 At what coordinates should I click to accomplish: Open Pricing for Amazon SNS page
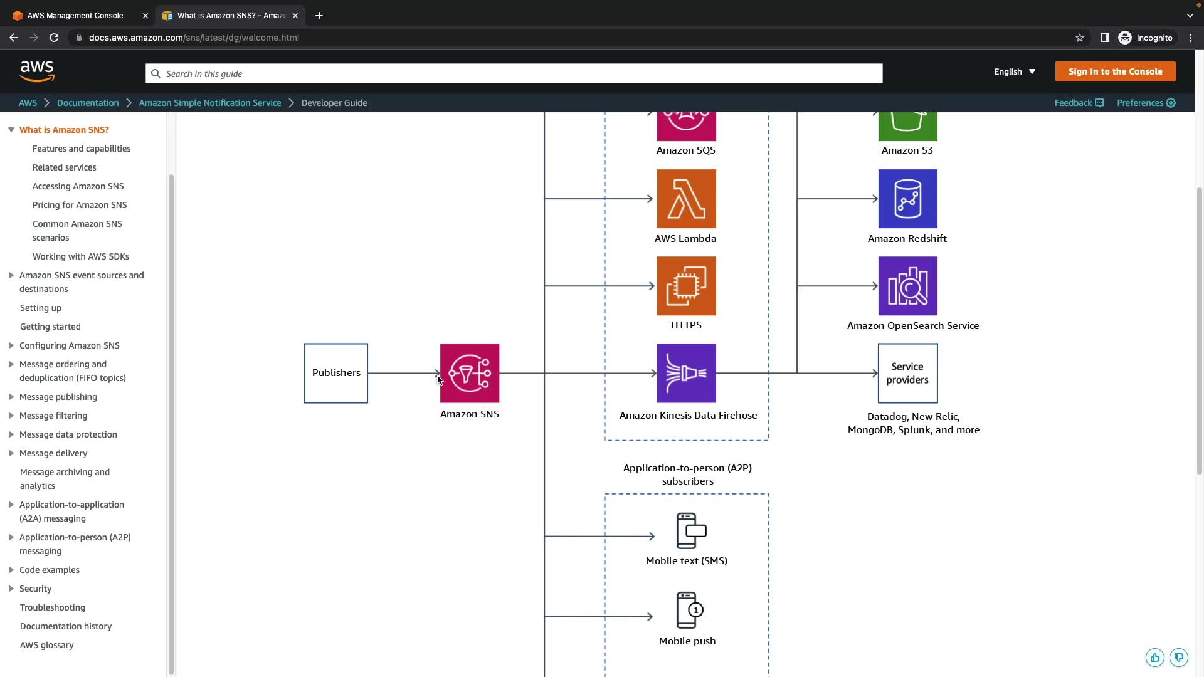pyautogui.click(x=80, y=205)
